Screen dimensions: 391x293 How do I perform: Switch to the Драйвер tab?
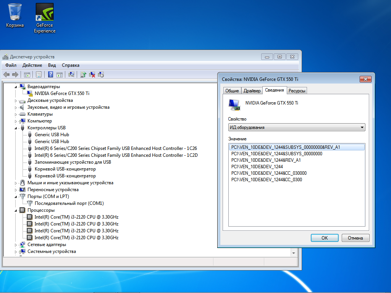coord(252,91)
